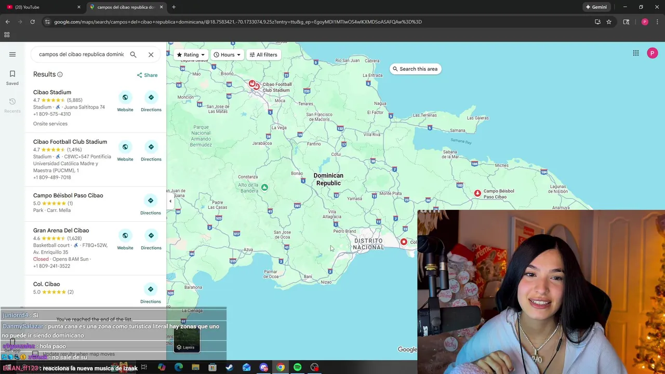Click the Distrito Nacional map label

[368, 244]
